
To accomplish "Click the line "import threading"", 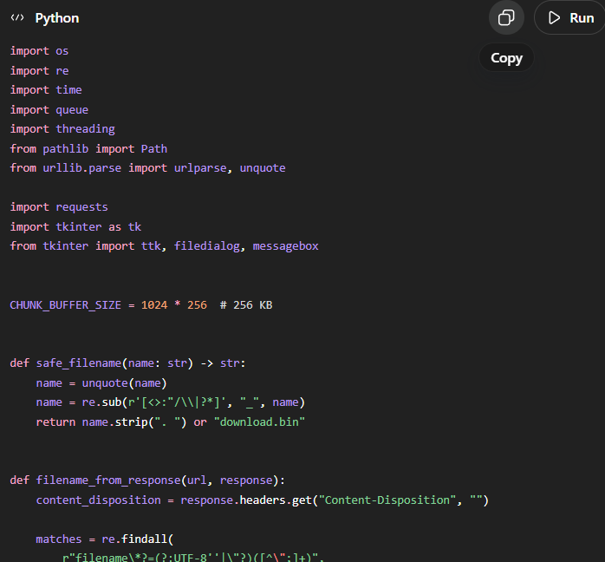I will (x=62, y=129).
